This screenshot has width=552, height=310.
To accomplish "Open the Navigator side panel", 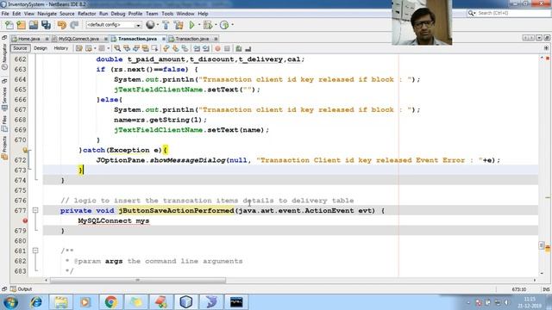I will tap(4, 58).
